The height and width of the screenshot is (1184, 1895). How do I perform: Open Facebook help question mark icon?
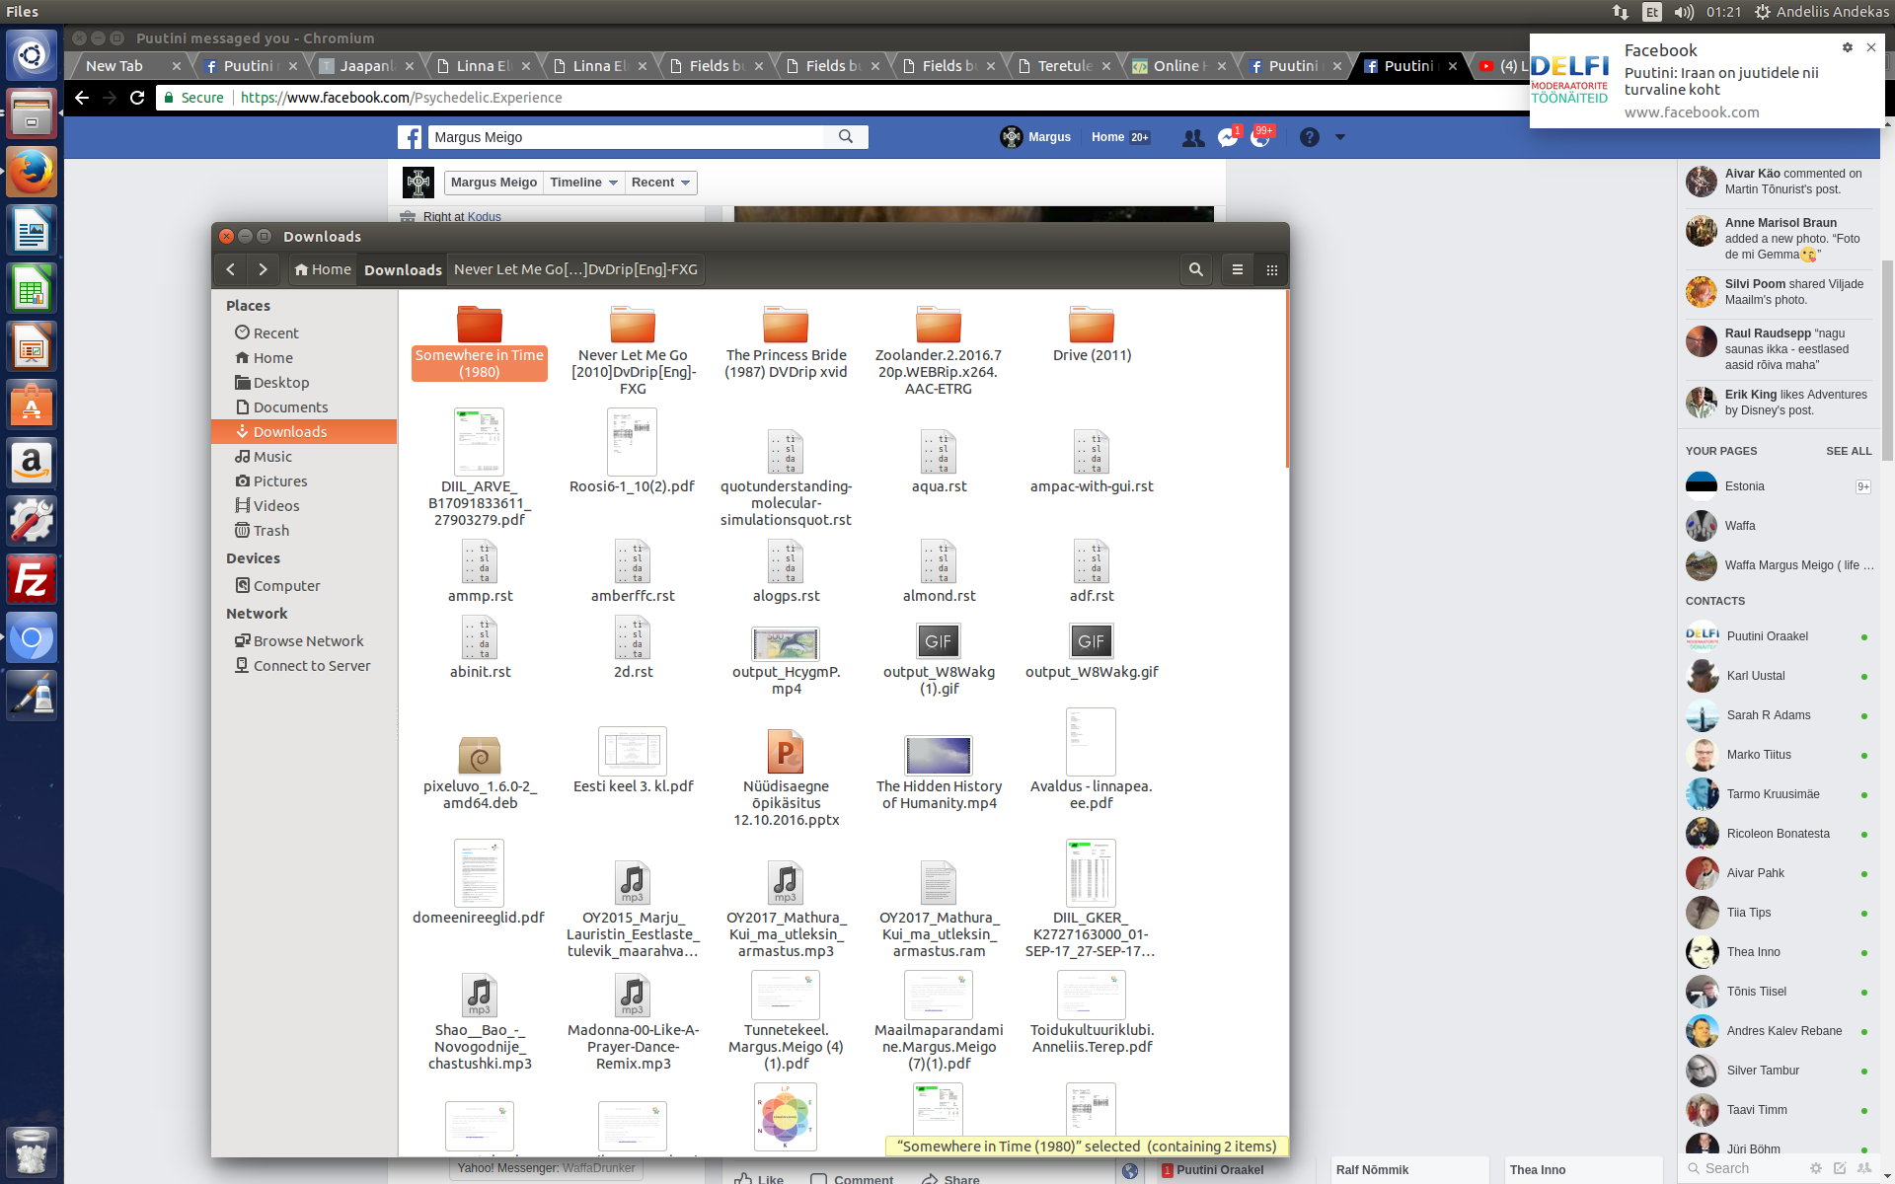coord(1309,137)
